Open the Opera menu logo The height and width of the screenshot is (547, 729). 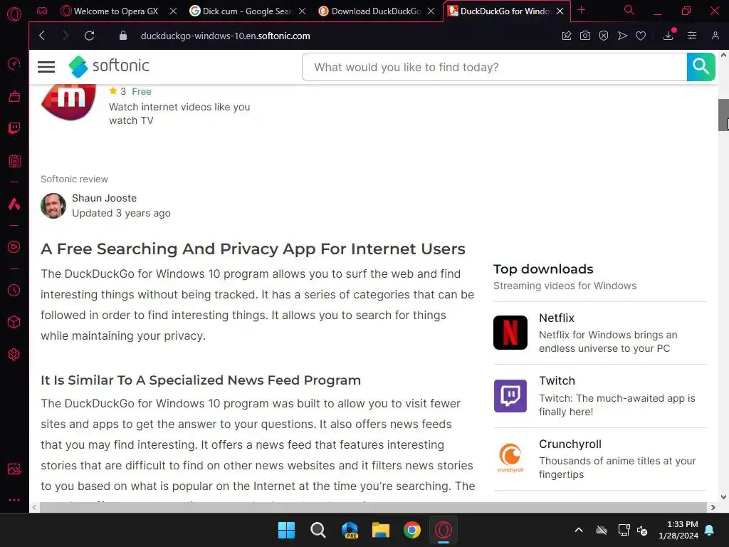(14, 14)
